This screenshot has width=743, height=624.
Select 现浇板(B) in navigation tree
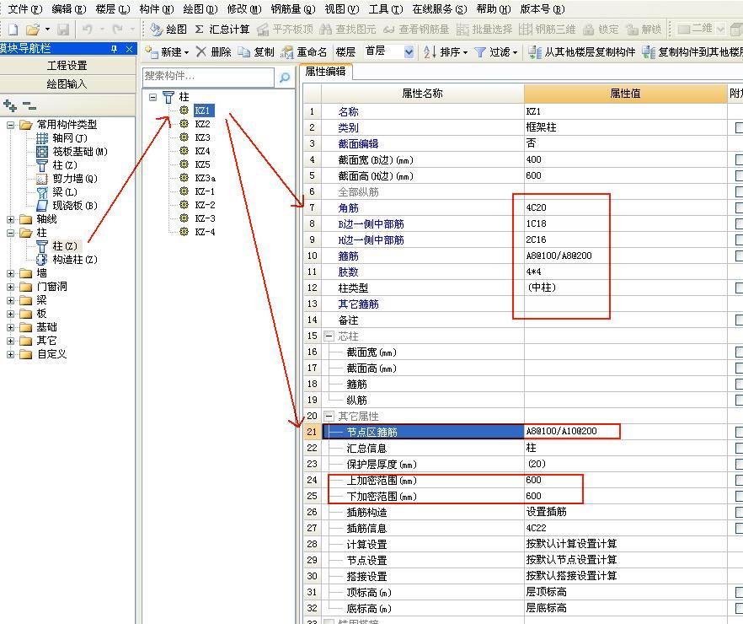(67, 205)
